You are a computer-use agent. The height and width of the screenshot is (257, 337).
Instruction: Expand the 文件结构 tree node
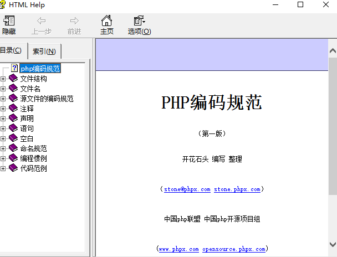coord(3,79)
